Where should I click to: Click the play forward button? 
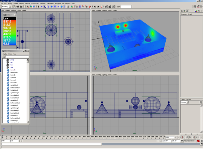190,137
